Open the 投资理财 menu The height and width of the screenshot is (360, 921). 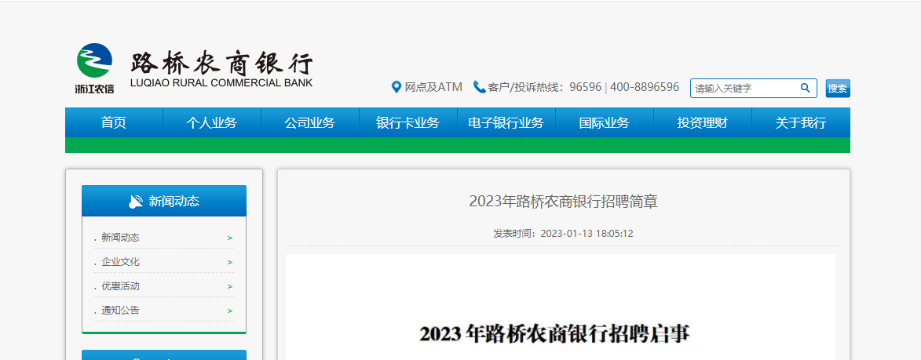[x=702, y=122]
